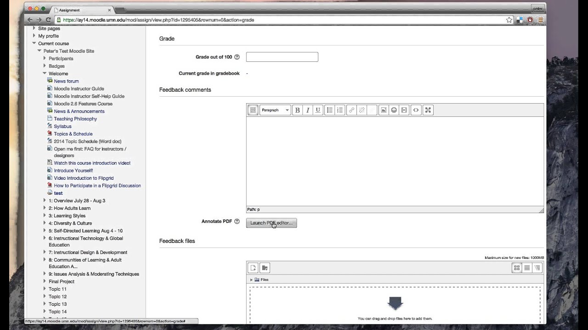Toggle the editor toolbar expand icon

[253, 110]
